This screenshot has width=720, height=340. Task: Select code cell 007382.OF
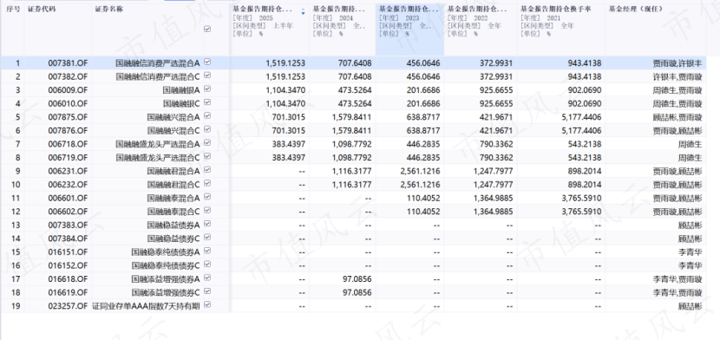68,76
